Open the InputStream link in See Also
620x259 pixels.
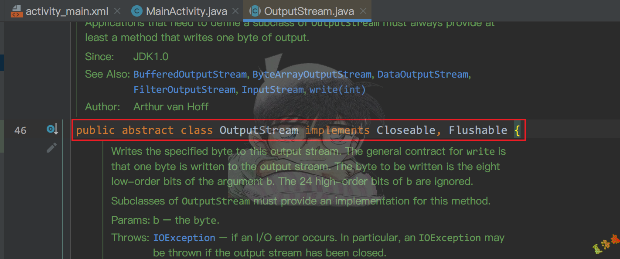[273, 89]
